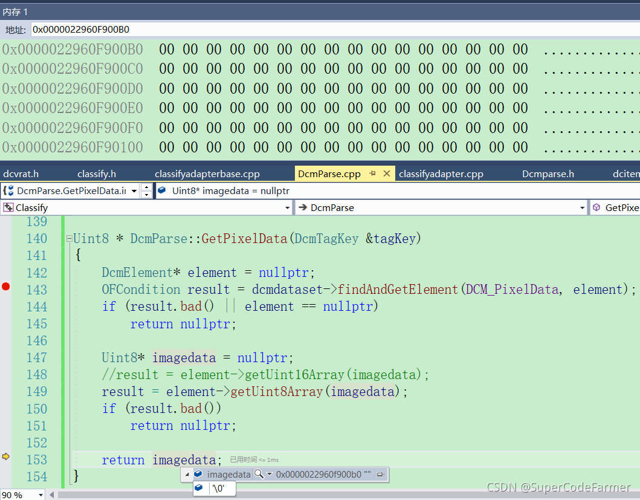Image resolution: width=640 pixels, height=500 pixels.
Task: Click the current statement arrow at line 153
Action: click(5, 456)
